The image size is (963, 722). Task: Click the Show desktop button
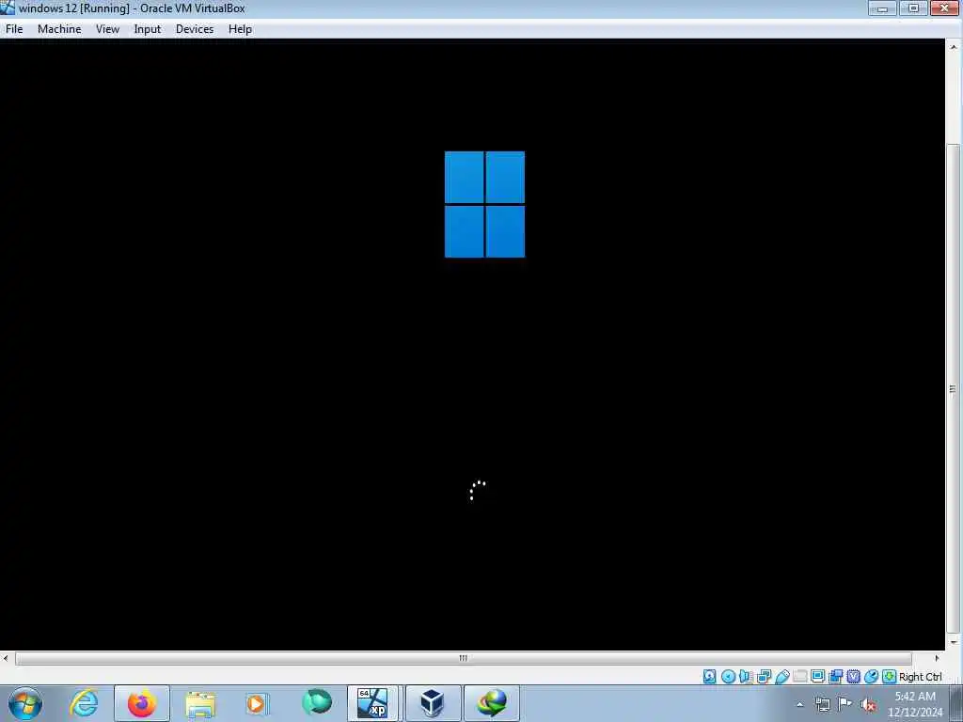coord(956,703)
